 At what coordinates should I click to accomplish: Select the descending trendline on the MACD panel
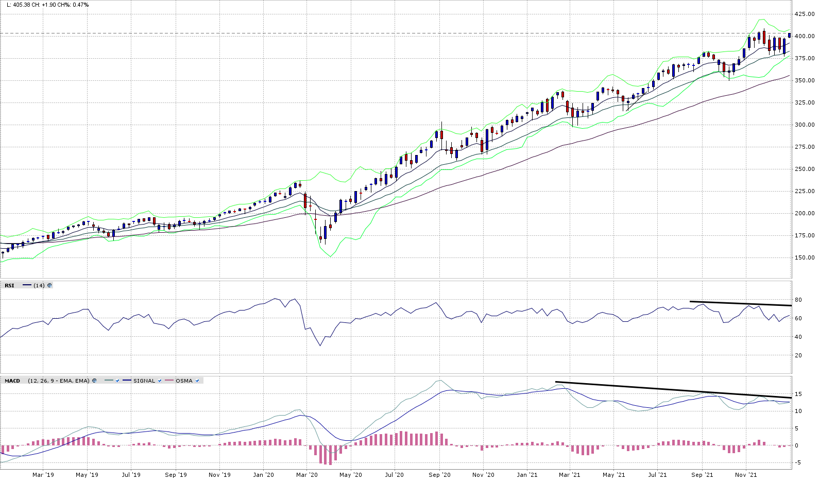pyautogui.click(x=670, y=389)
